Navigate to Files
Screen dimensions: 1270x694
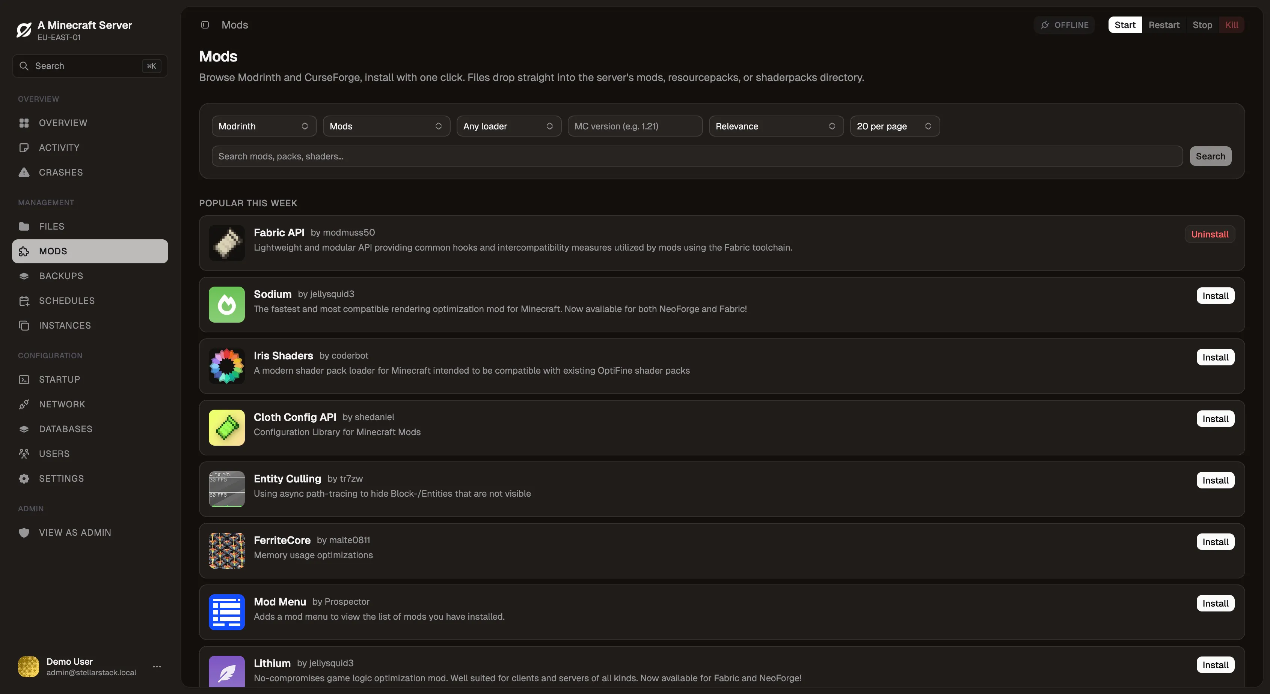point(90,227)
